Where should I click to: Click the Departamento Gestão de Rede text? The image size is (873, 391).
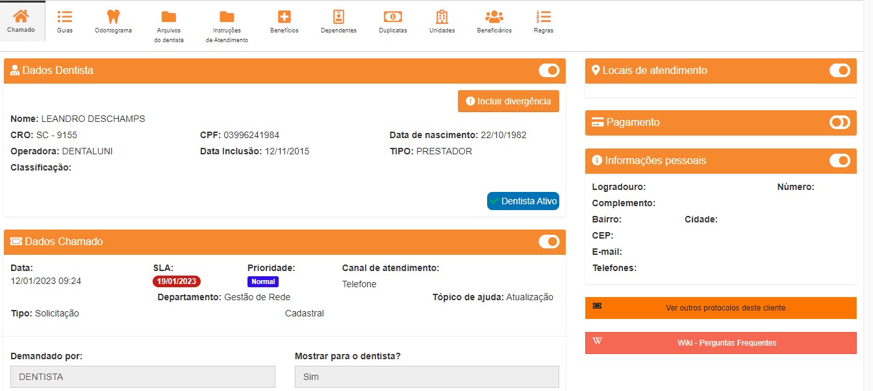(224, 297)
